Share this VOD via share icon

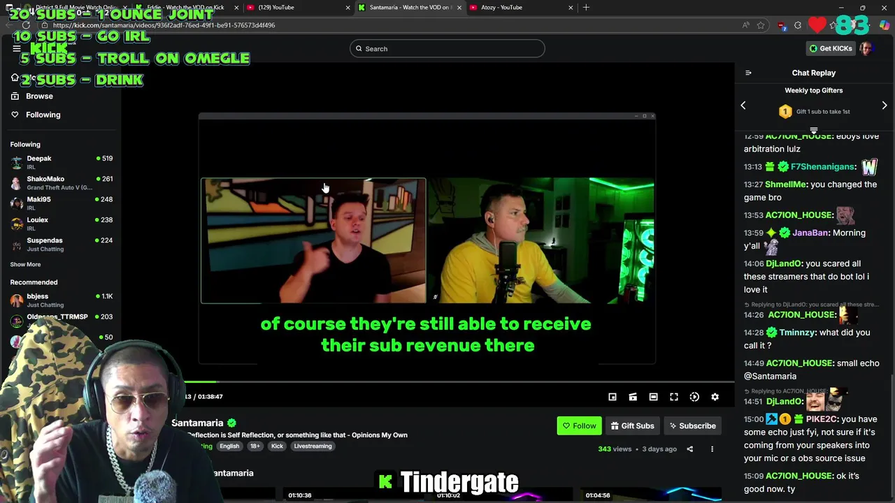point(689,449)
